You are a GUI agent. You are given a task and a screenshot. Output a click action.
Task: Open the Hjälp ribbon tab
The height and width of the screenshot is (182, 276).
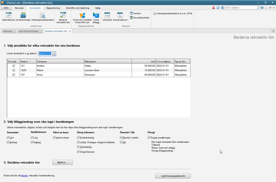(x=98, y=8)
